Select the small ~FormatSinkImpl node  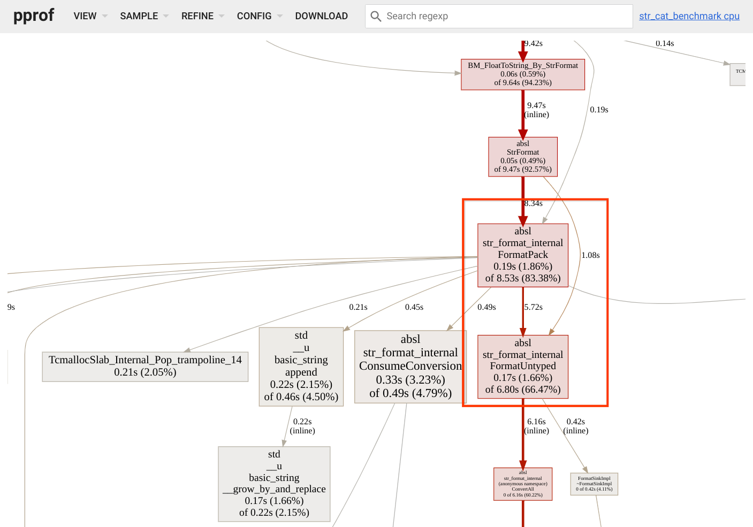(594, 484)
